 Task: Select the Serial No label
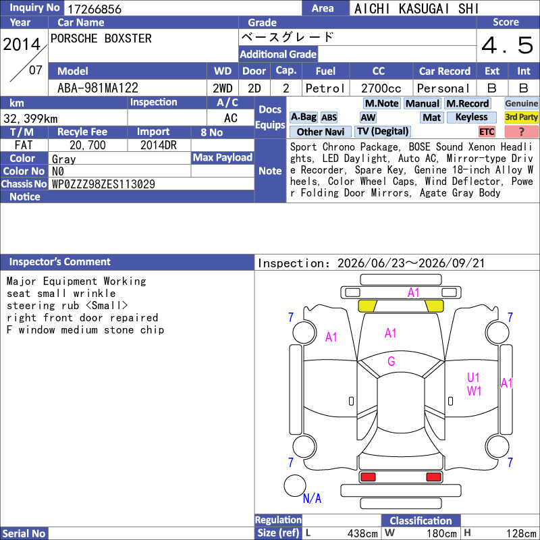click(24, 533)
